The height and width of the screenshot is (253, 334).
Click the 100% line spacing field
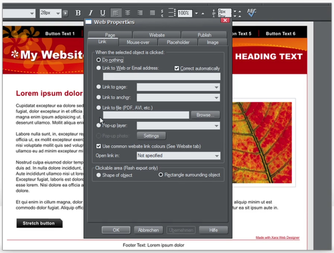click(184, 13)
